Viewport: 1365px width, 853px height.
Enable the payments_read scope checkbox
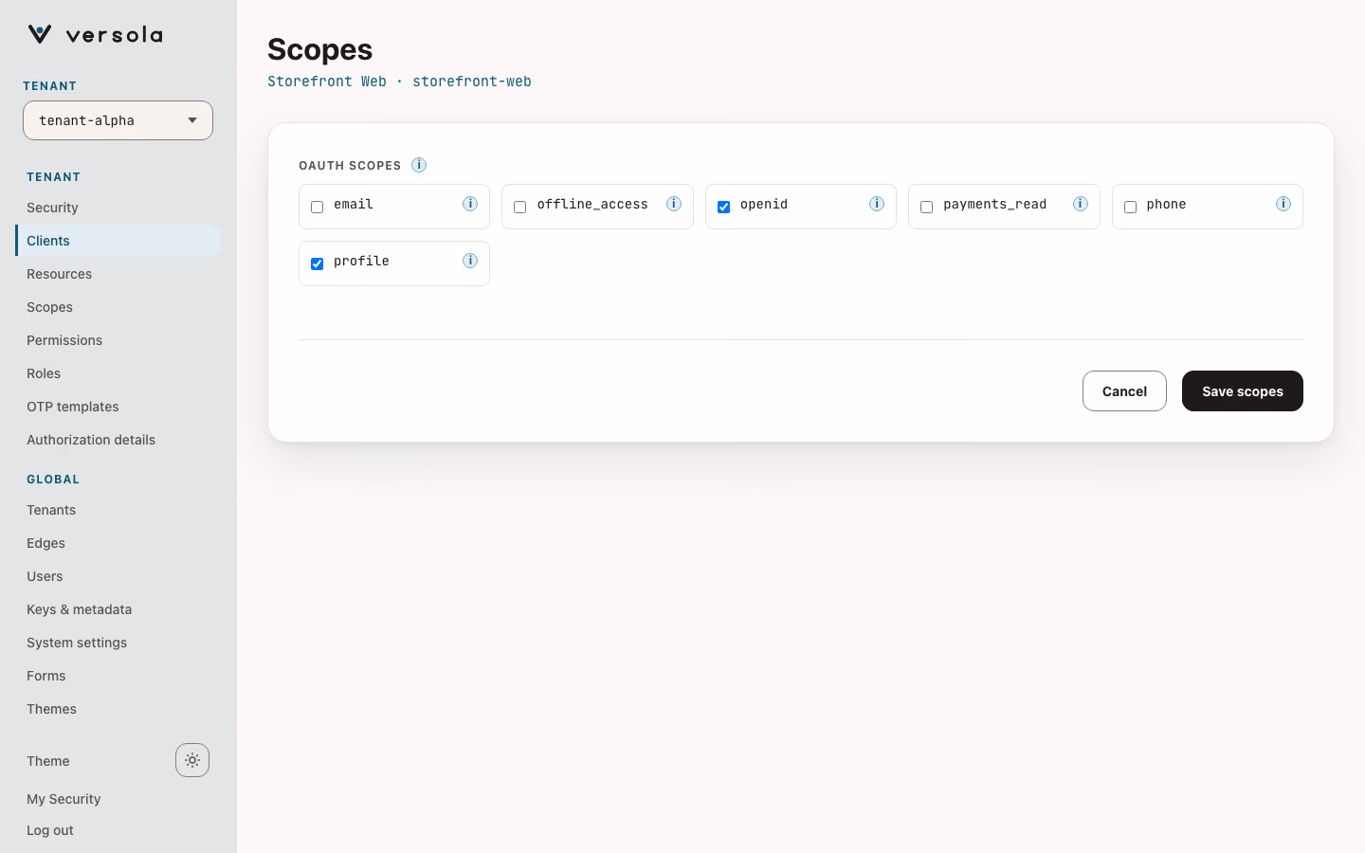click(x=927, y=207)
